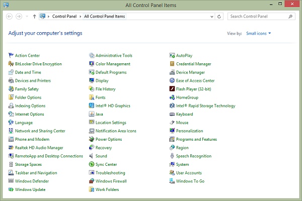The height and width of the screenshot is (201, 302).
Task: Open Taskbar and Navigation link
Action: pyautogui.click(x=36, y=173)
